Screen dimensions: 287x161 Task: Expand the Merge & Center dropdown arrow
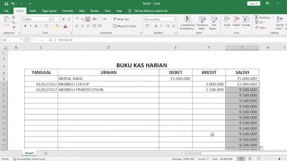(x=139, y=26)
